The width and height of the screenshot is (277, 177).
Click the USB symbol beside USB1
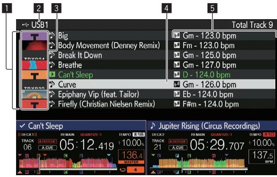[25, 25]
